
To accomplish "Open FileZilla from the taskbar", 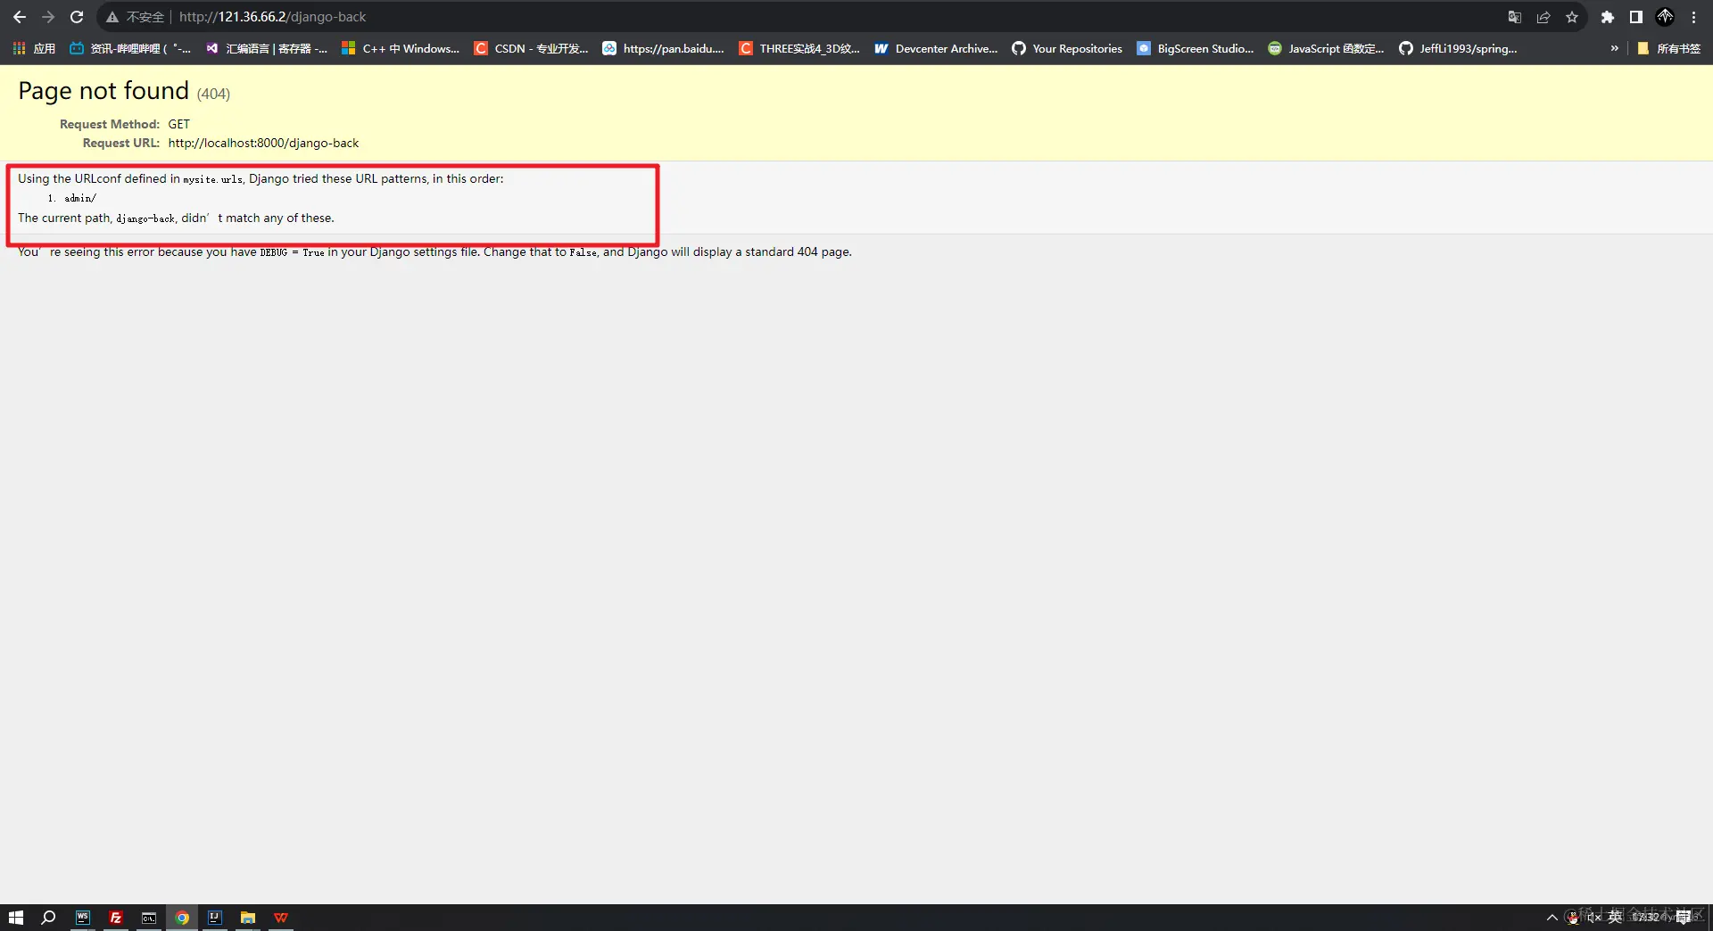I will 115,918.
